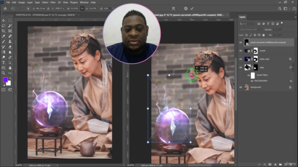Hide the Smart Filters row
Screen dimensions: 298x167
[249, 75]
